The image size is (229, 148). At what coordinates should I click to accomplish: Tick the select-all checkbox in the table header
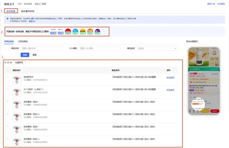tap(7, 70)
